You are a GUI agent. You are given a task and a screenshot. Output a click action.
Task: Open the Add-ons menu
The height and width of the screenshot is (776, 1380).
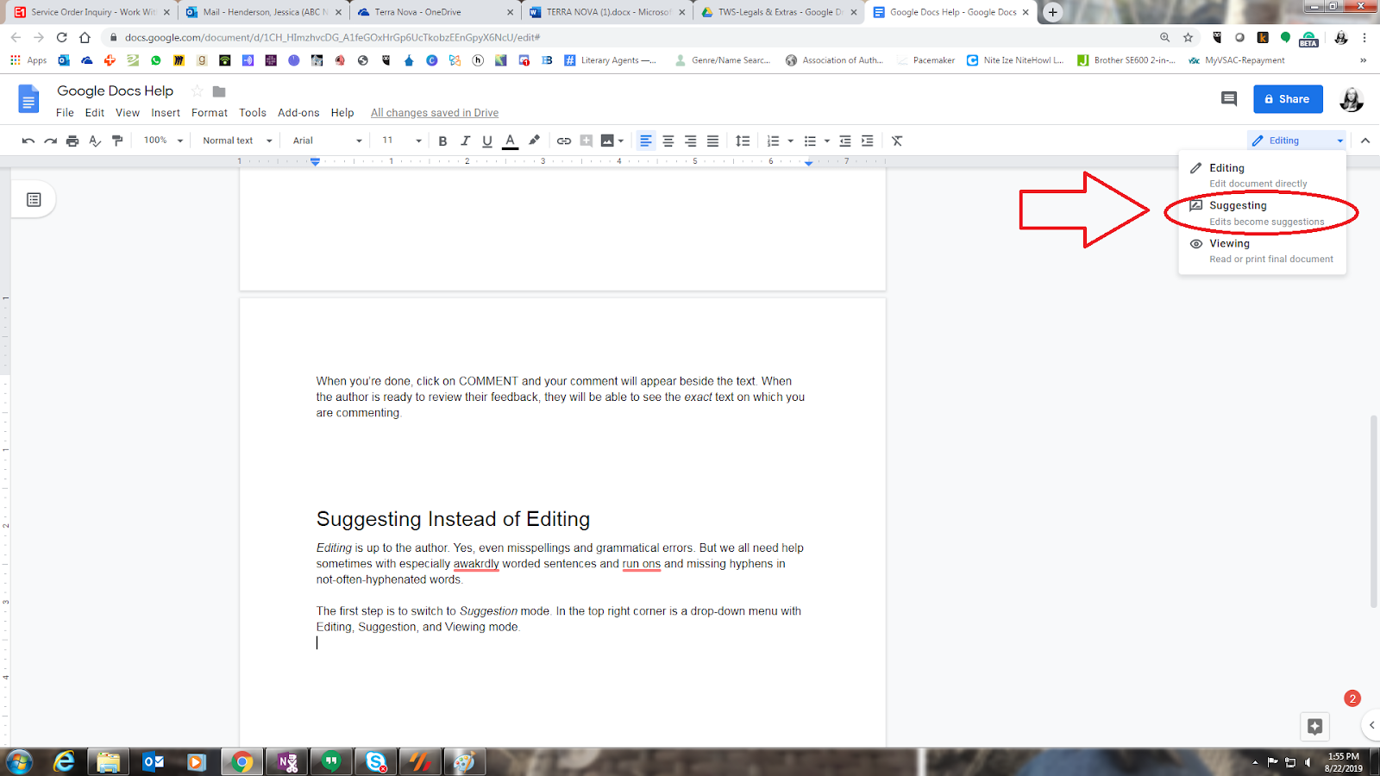tap(298, 113)
